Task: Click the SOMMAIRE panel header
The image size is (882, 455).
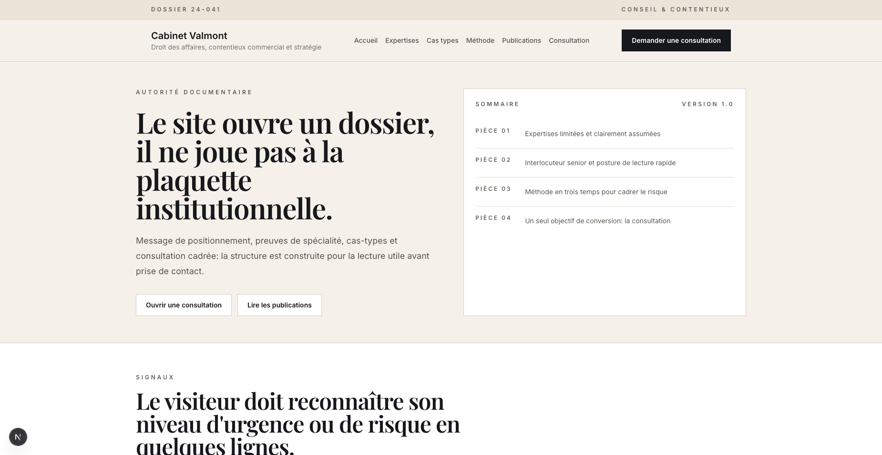Action: pos(497,104)
